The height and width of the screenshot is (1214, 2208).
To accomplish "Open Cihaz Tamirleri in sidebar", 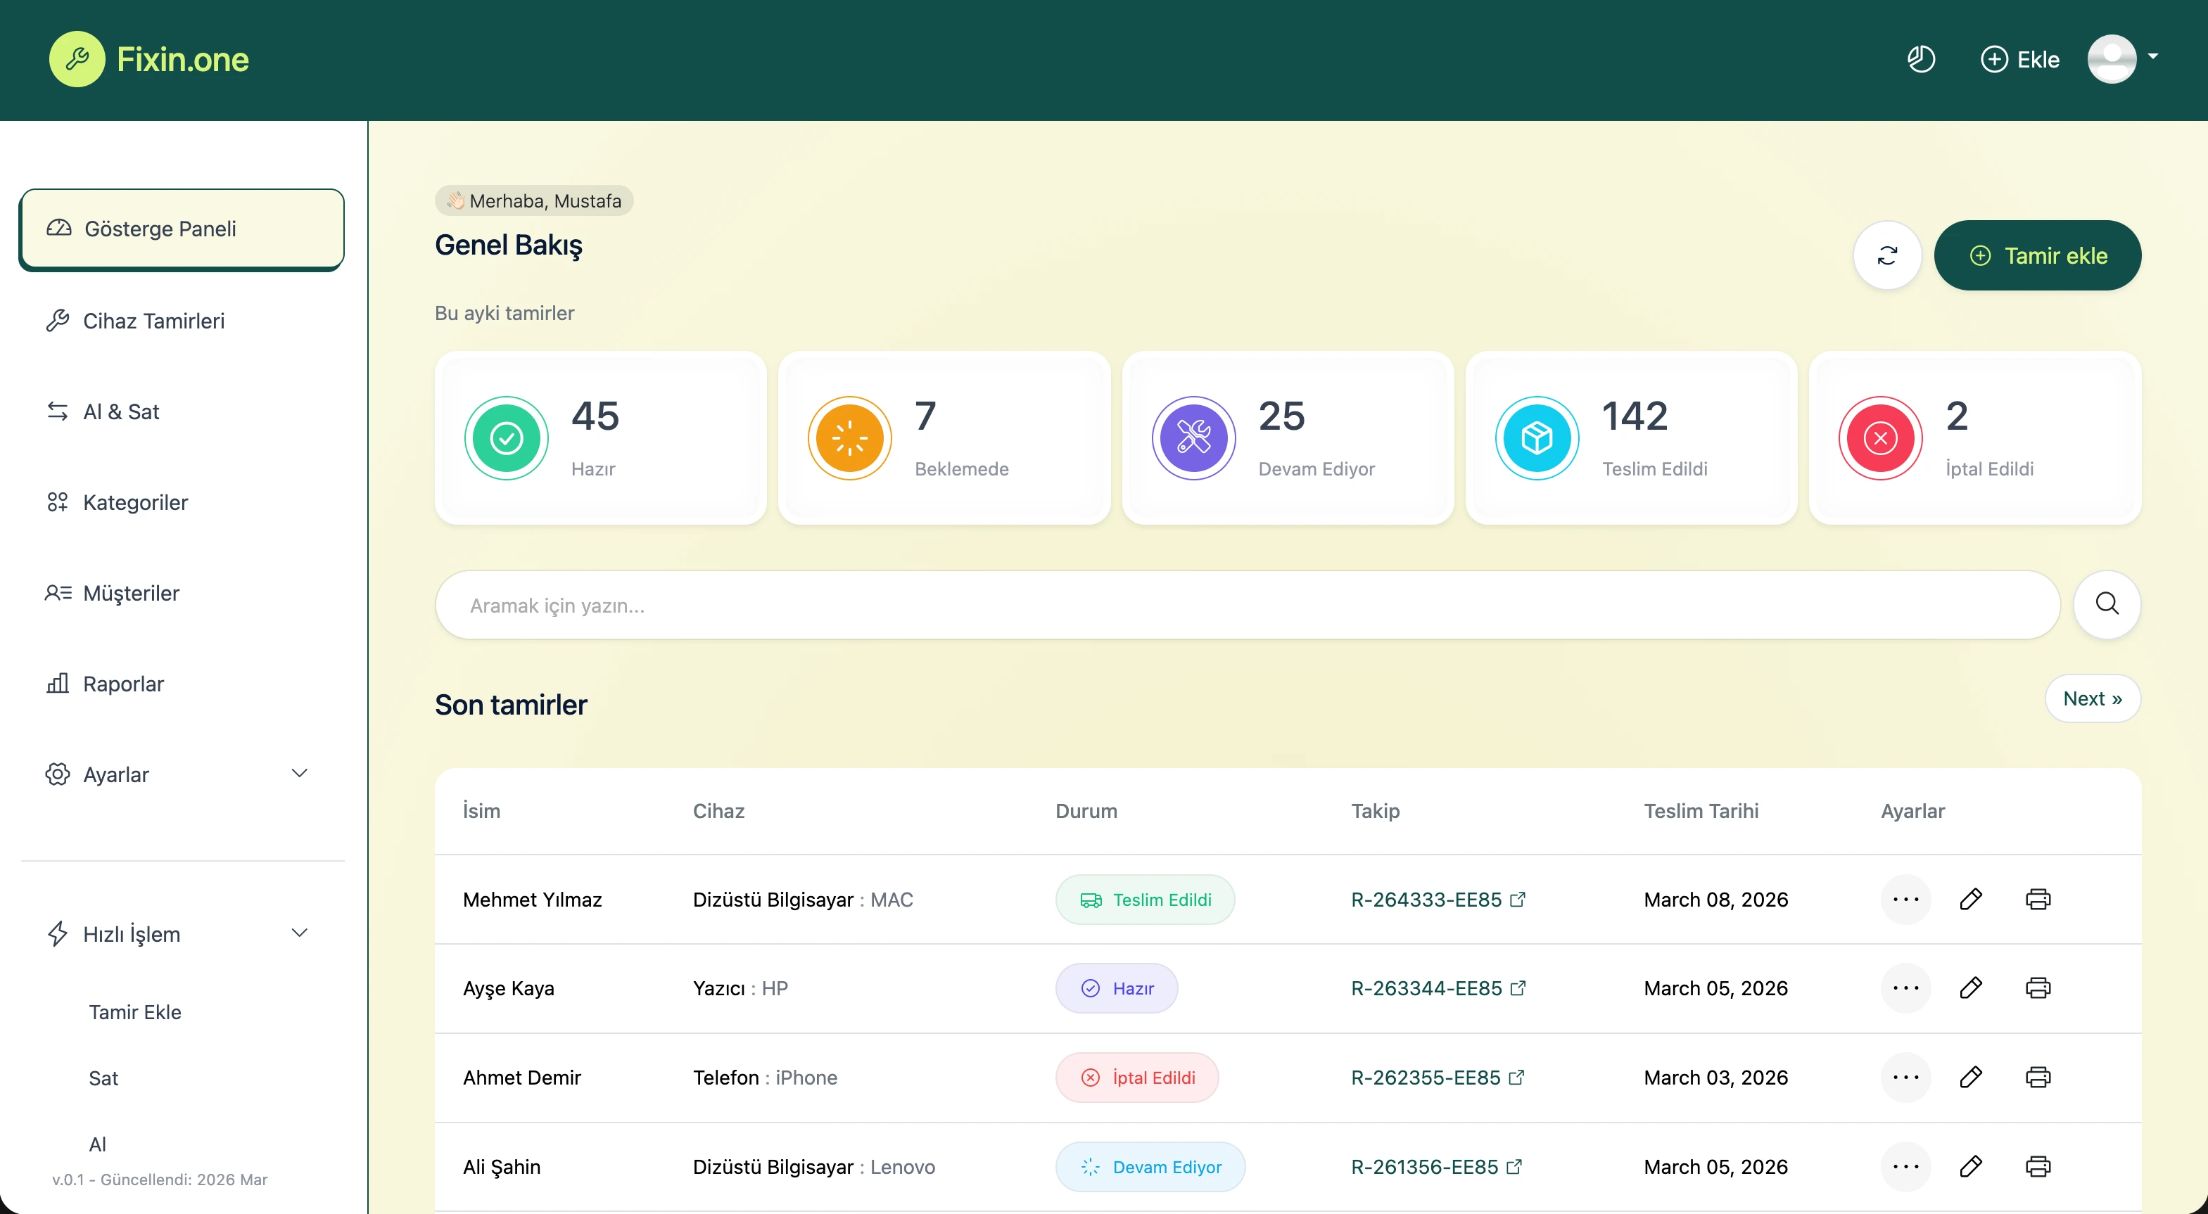I will [x=154, y=321].
